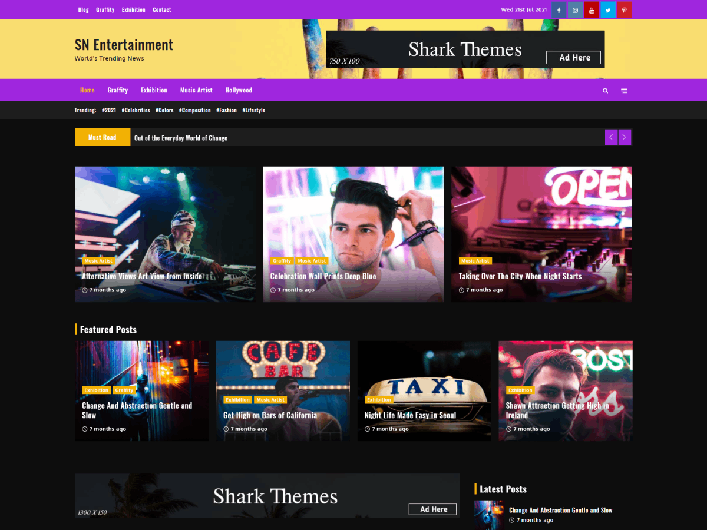Open the YouTube channel icon
Viewport: 707px width, 530px height.
click(x=592, y=9)
